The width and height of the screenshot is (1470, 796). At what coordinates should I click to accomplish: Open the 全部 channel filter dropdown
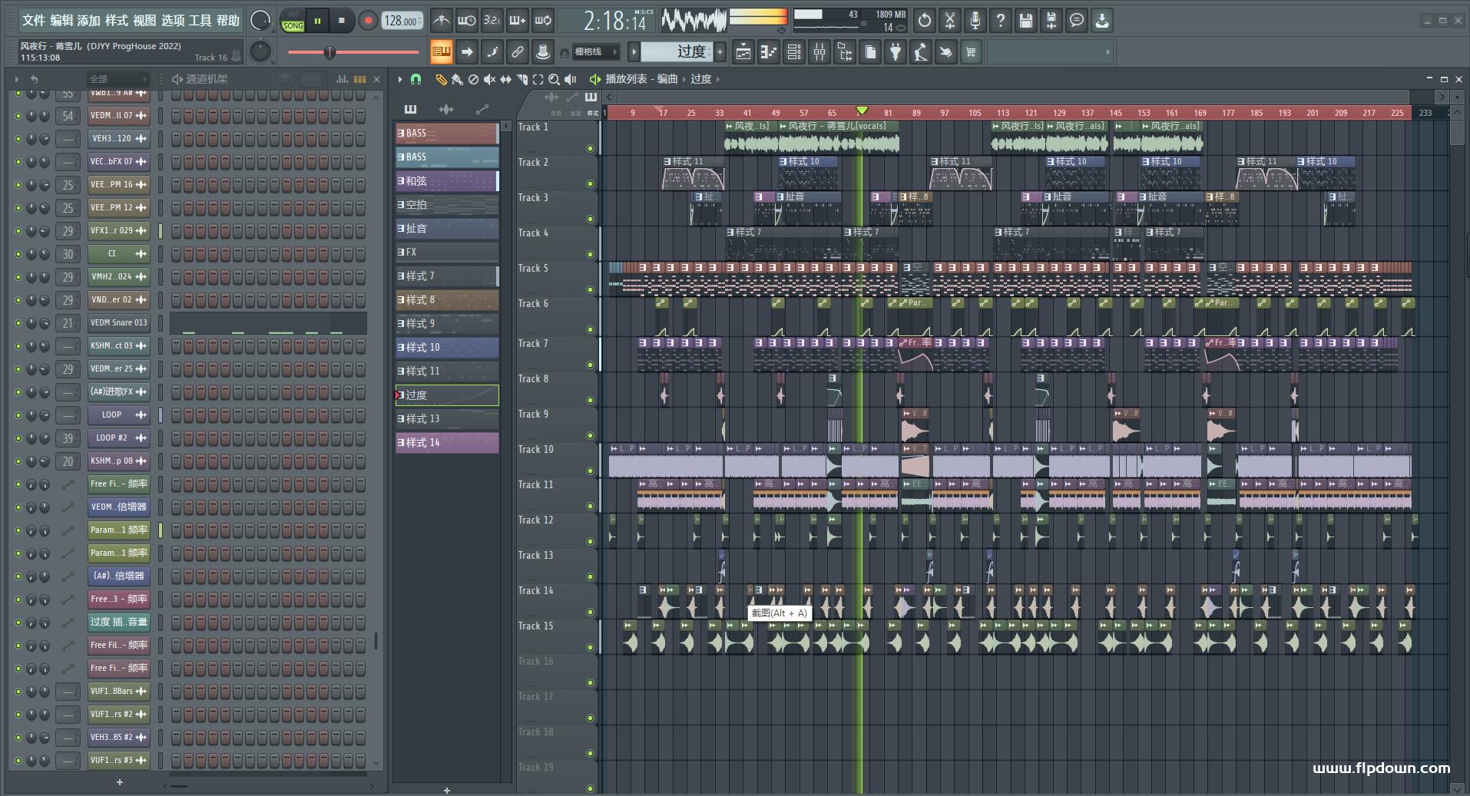click(x=117, y=79)
